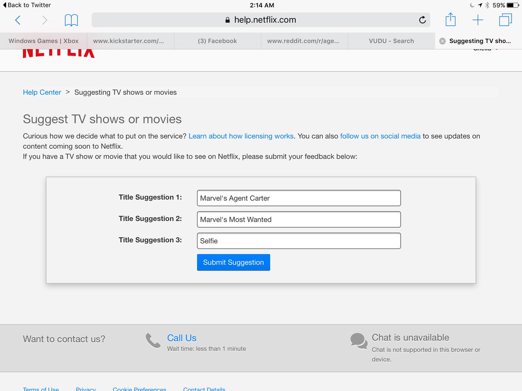The image size is (522, 391).
Task: Tap the help.netflix.com address bar
Action: (x=261, y=20)
